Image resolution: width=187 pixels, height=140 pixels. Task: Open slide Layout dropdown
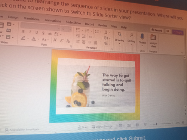coord(10,24)
